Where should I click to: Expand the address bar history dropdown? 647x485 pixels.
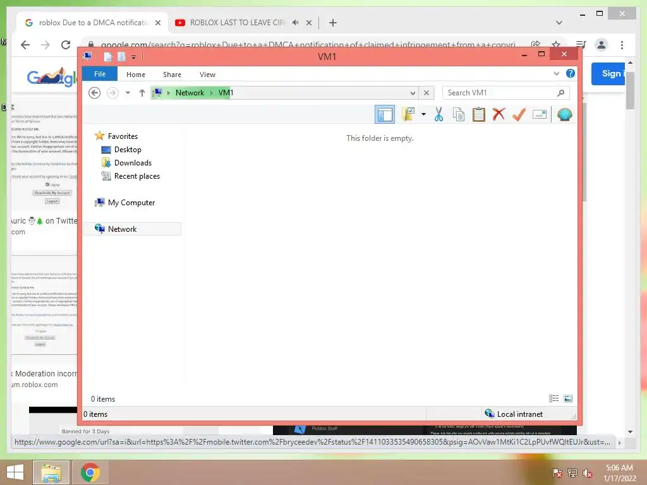pyautogui.click(x=413, y=93)
